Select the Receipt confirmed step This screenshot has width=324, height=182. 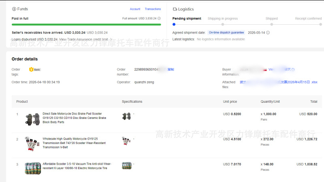point(308,19)
